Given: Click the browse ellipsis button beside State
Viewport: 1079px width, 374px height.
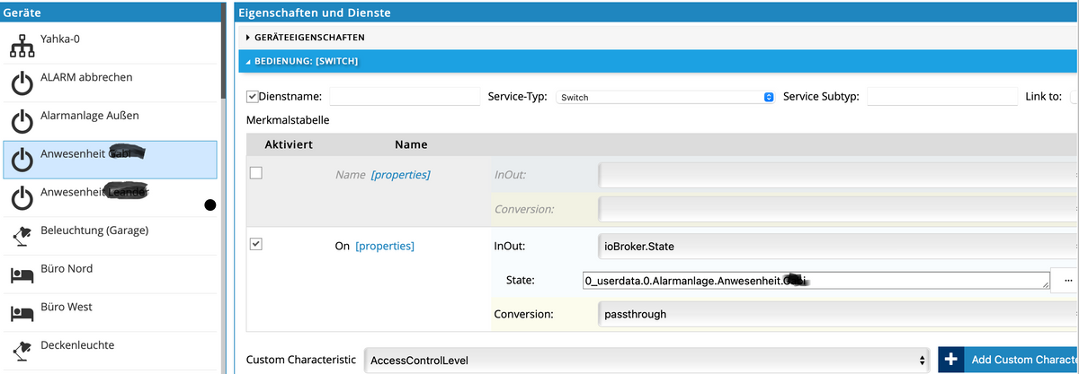Looking at the screenshot, I should click(1067, 281).
